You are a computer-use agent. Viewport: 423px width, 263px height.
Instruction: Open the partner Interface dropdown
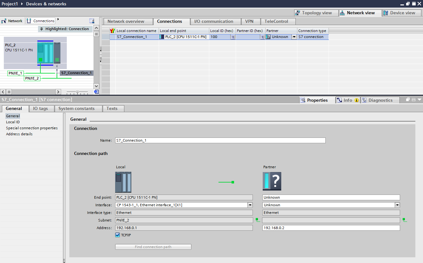397,205
